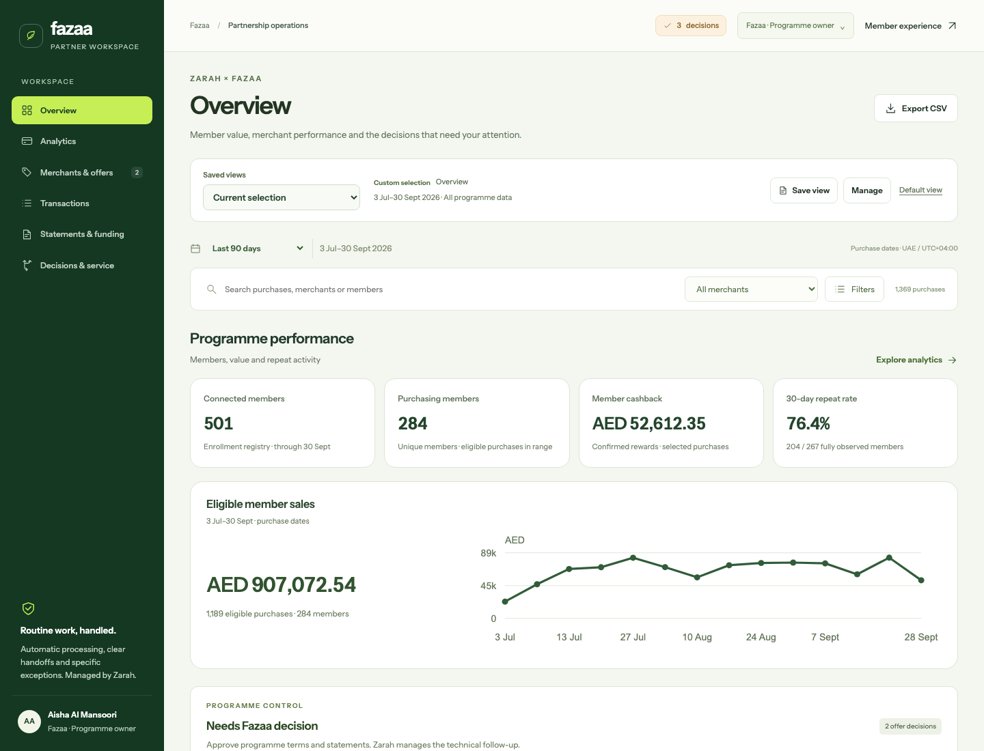
Task: Click the 1,369 purchases count text
Action: click(920, 289)
